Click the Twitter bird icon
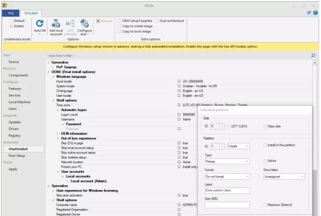Viewport: 321px width, 216px height. click(x=309, y=13)
